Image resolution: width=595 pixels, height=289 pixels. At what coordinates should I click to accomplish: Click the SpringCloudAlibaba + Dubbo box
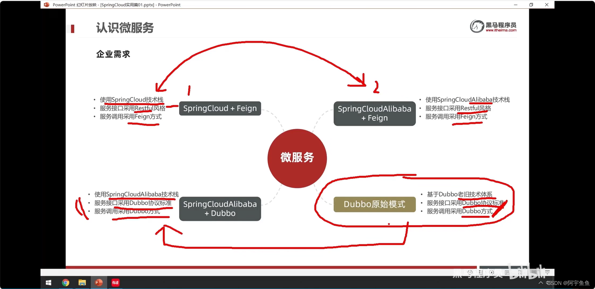pyautogui.click(x=220, y=209)
